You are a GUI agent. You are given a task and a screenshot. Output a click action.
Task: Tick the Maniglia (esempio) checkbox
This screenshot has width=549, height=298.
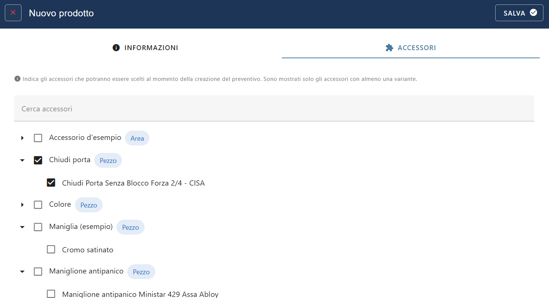tap(38, 227)
